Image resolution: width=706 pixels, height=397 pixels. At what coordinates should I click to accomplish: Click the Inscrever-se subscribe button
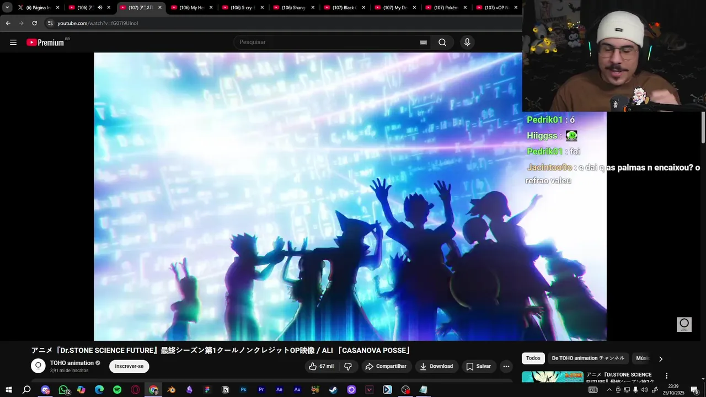(129, 366)
